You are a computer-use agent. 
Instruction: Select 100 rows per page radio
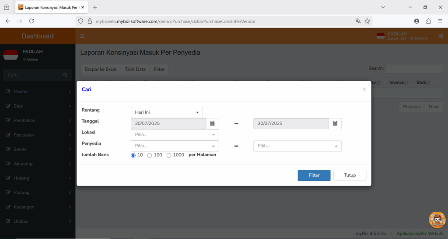coord(150,155)
